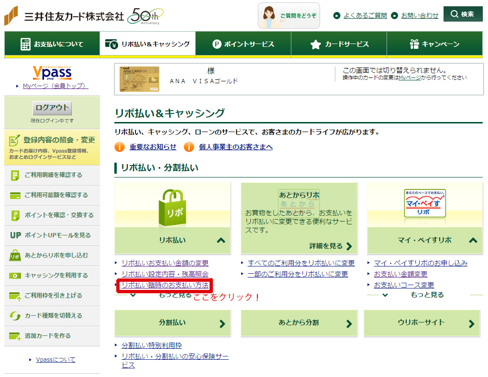Click 詳細を見る in あとからリボ panel

[331, 246]
